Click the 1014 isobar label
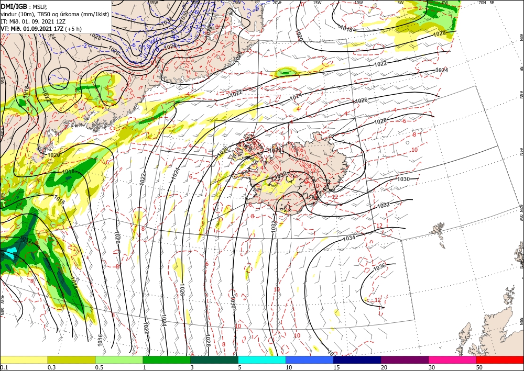The height and width of the screenshot is (371, 524). click(74, 283)
